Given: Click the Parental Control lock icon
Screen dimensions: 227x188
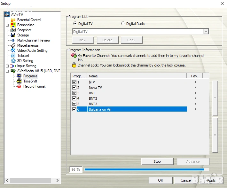Looking at the screenshot, I should pyautogui.click(x=13, y=20).
